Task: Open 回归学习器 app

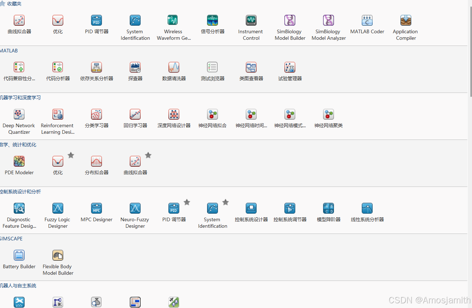Action: pyautogui.click(x=135, y=119)
